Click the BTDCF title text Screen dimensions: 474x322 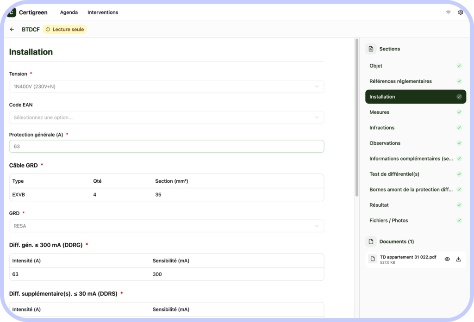(x=31, y=29)
